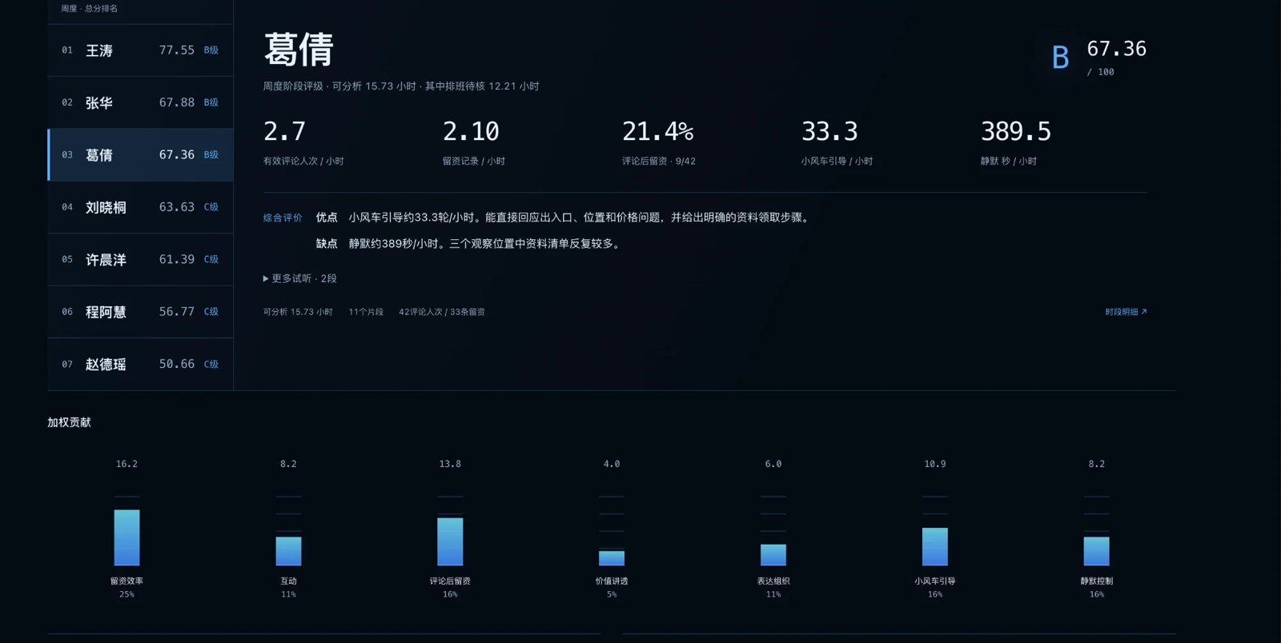This screenshot has height=643, width=1281.
Task: Select 王涛 in the ranking list
Action: point(140,50)
